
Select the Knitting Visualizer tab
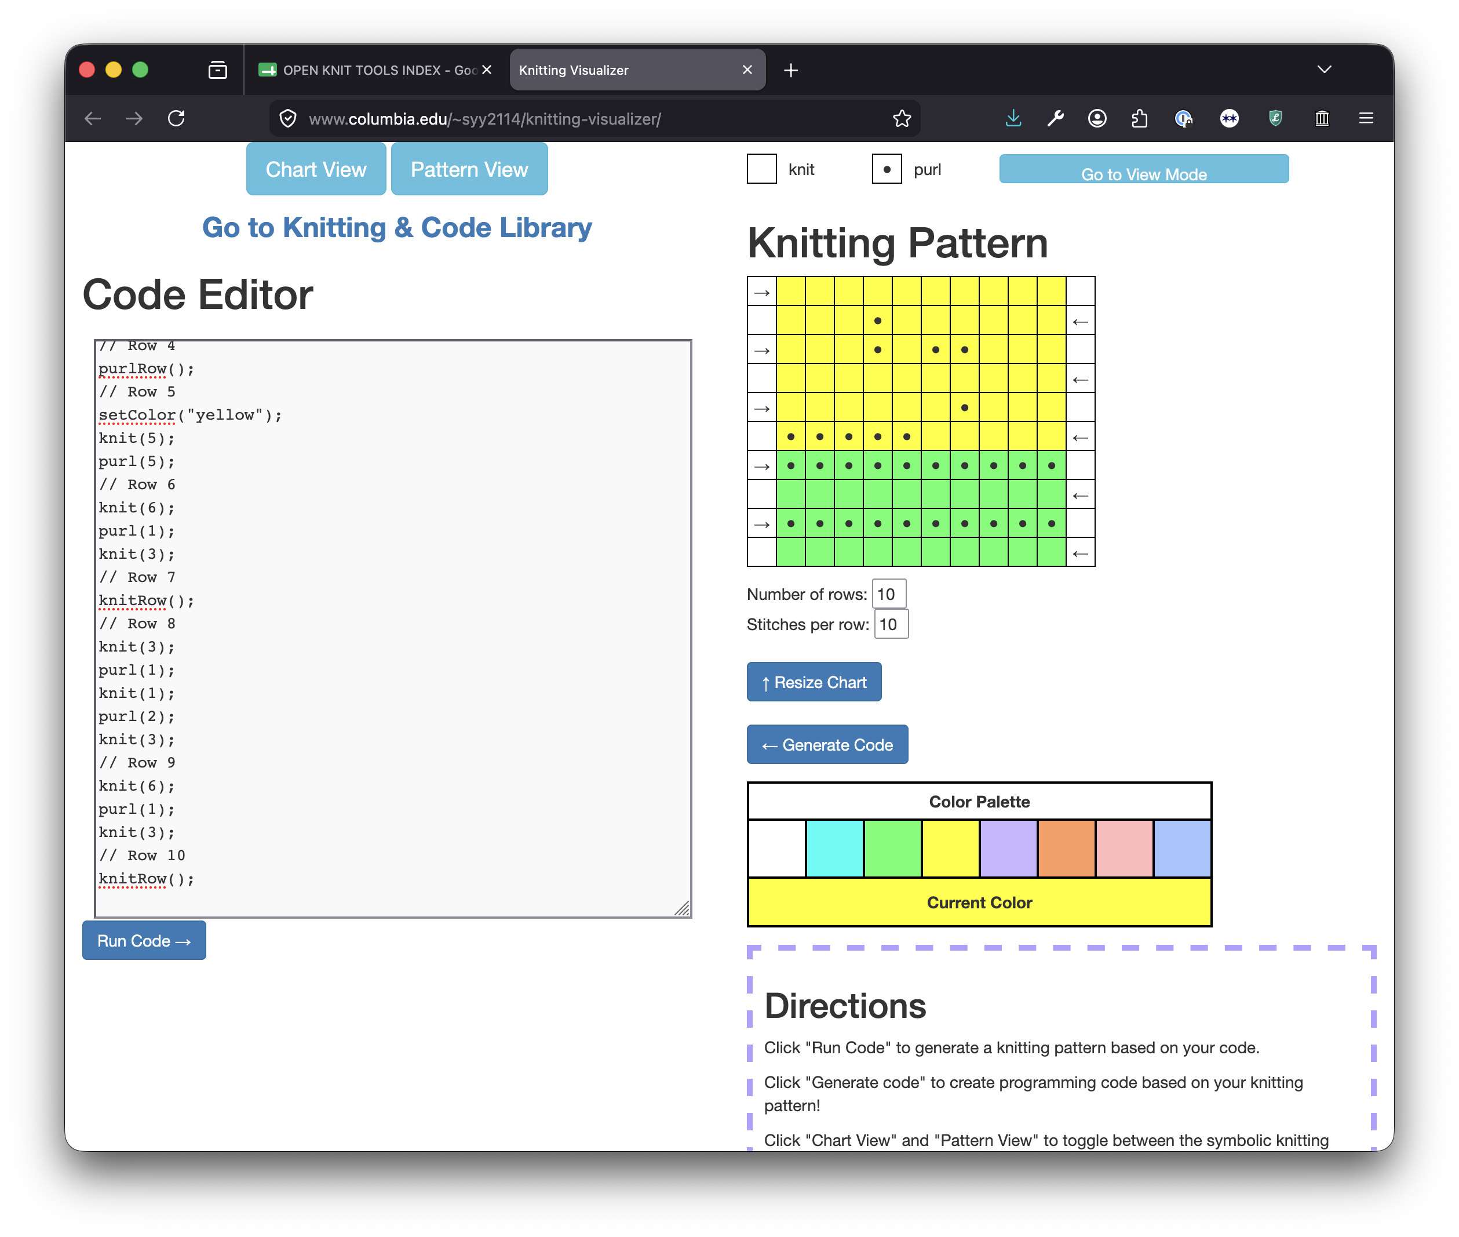(637, 70)
